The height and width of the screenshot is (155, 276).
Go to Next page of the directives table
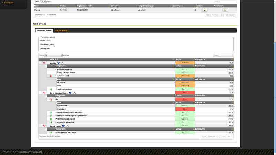(x=223, y=137)
